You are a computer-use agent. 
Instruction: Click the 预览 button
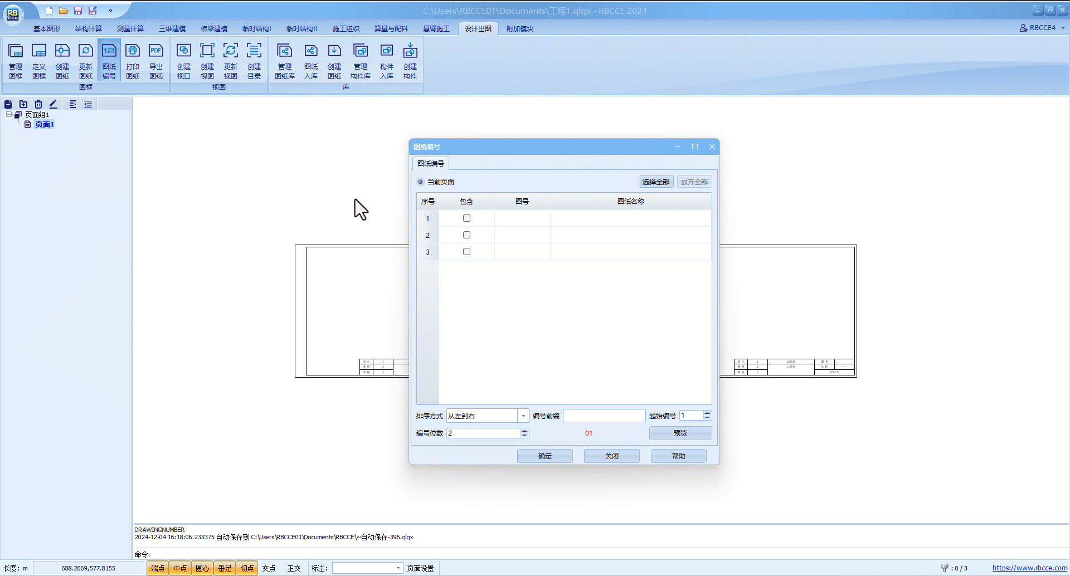tap(680, 433)
